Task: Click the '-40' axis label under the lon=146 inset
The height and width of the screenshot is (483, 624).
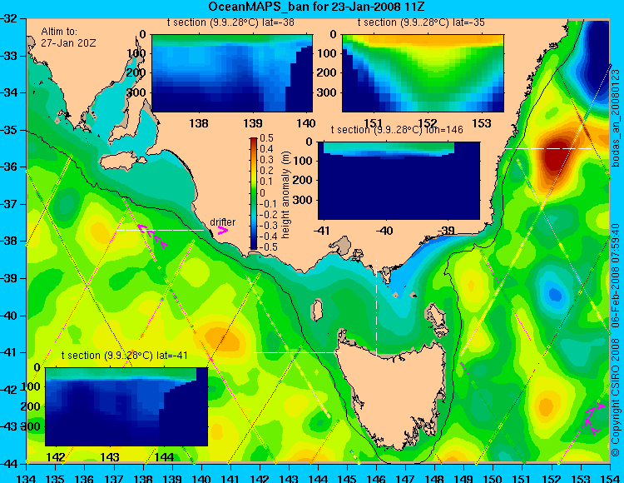Action: [384, 230]
